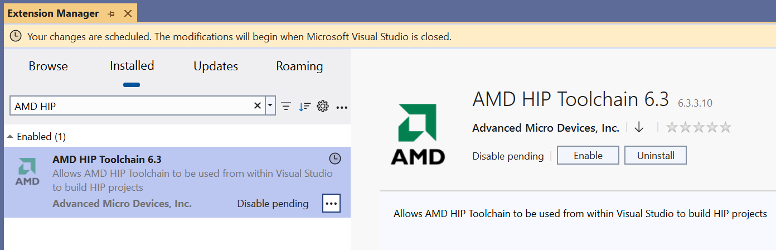Collapse the Enabled (1) group
This screenshot has height=250, width=776.
(x=10, y=137)
